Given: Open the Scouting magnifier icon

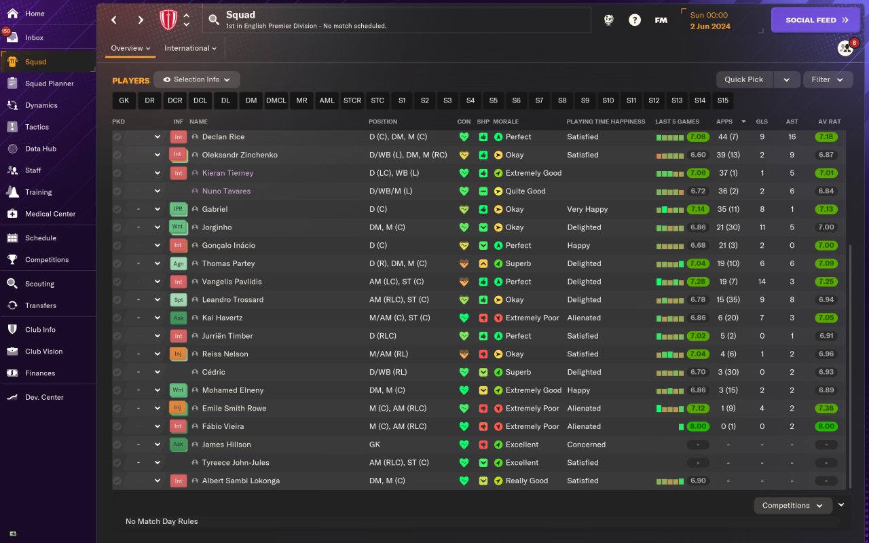Looking at the screenshot, I should click(x=12, y=284).
